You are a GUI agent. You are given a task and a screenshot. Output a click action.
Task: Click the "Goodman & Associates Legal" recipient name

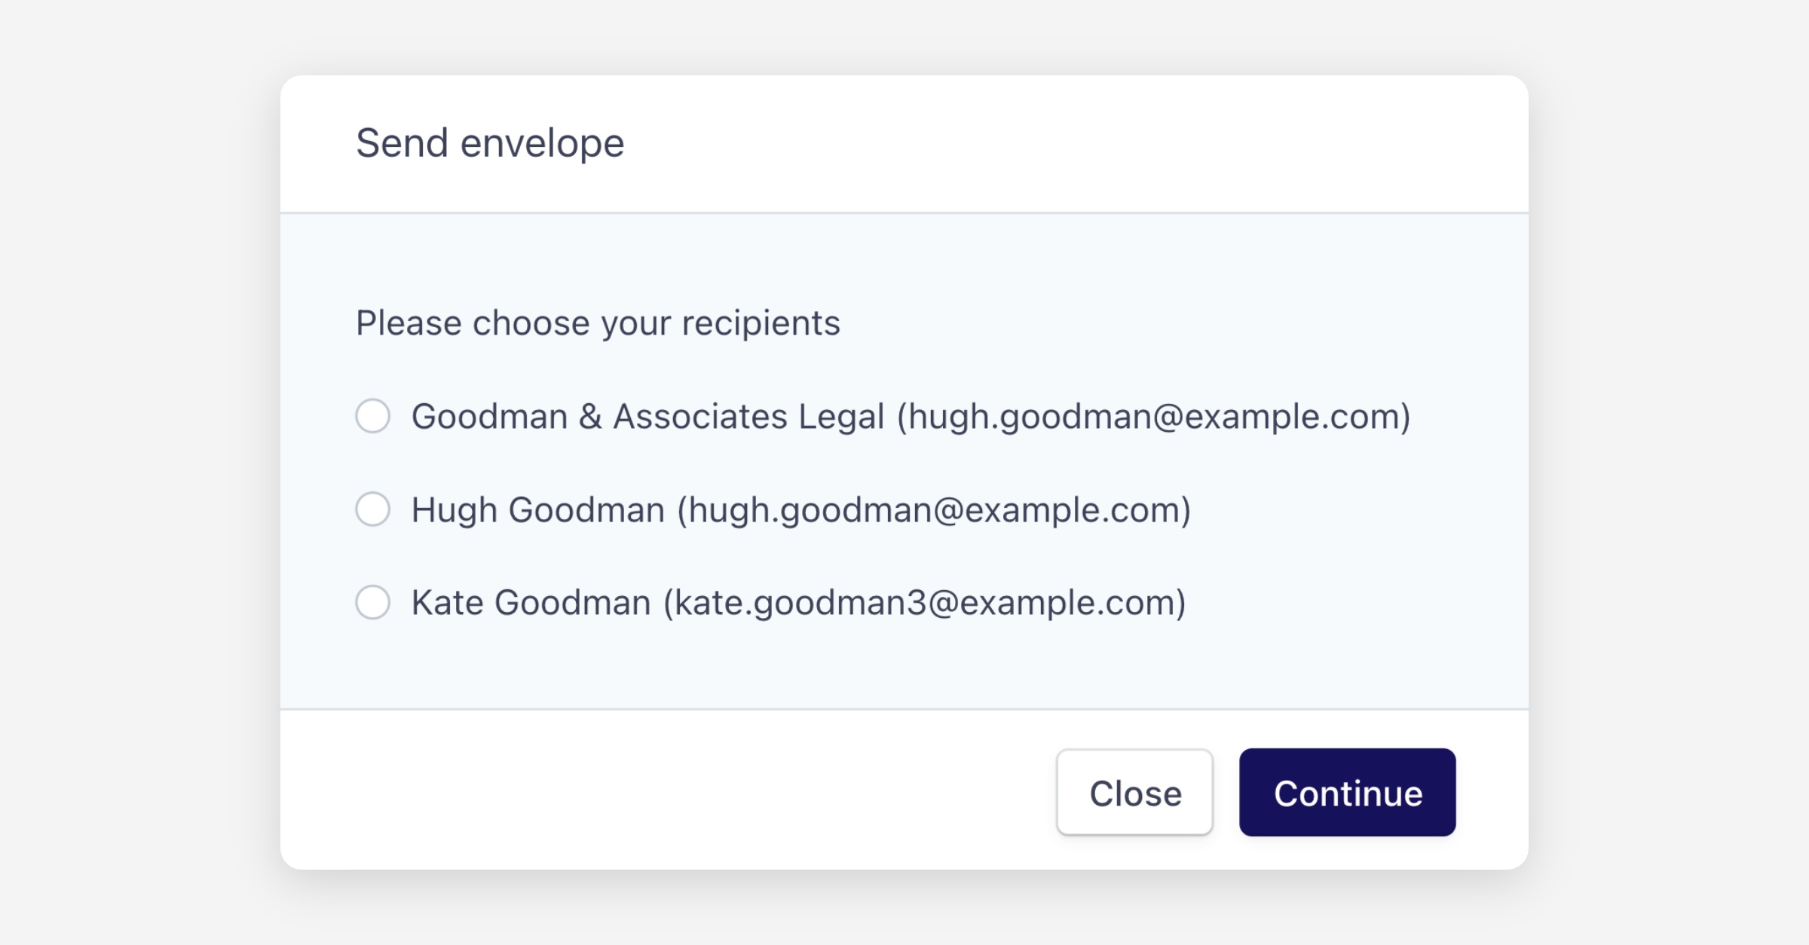click(647, 417)
